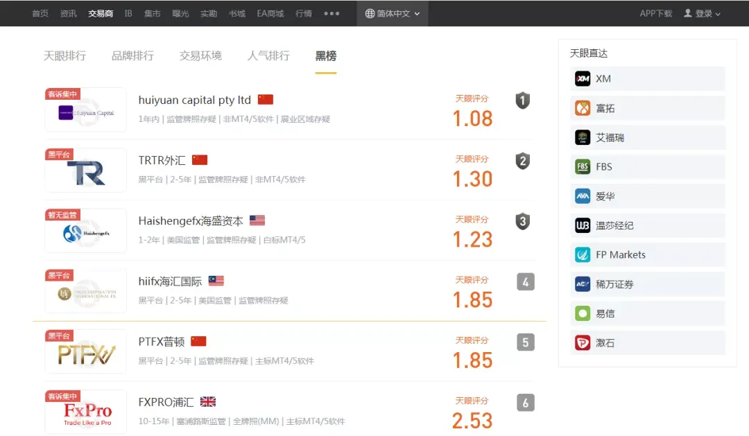This screenshot has width=749, height=436.
Task: Click the TR logo thumbnail
Action: [85, 170]
